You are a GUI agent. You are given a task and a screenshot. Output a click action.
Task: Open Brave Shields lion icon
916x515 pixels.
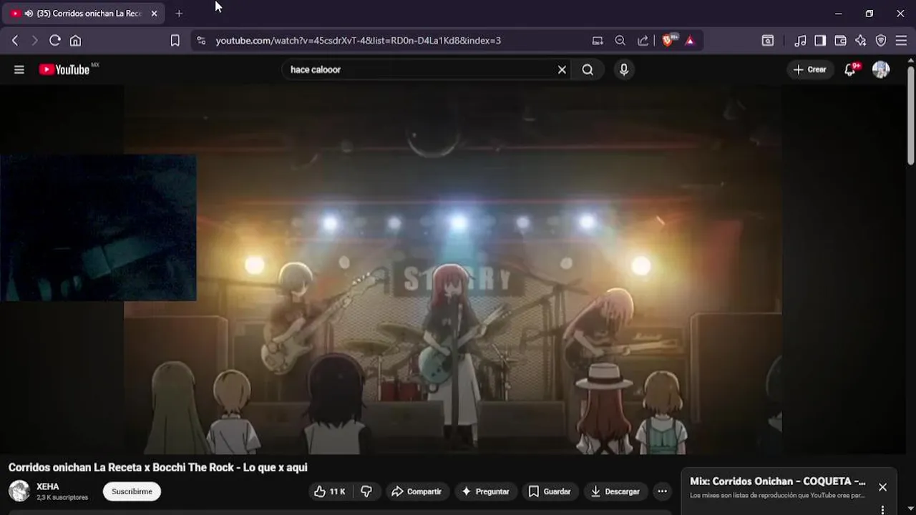[669, 40]
